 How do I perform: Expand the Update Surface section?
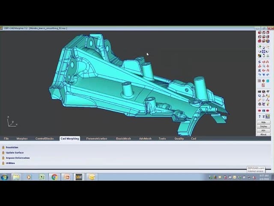pos(15,152)
